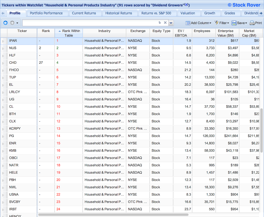The width and height of the screenshot is (264, 217).
Task: Select the KCRPY ticker cell
Action: [x=22, y=128]
